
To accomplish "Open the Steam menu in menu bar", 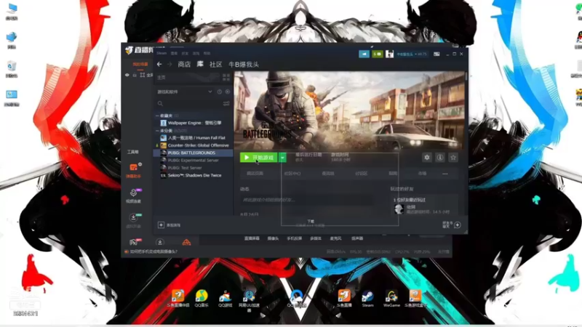I will (x=162, y=53).
